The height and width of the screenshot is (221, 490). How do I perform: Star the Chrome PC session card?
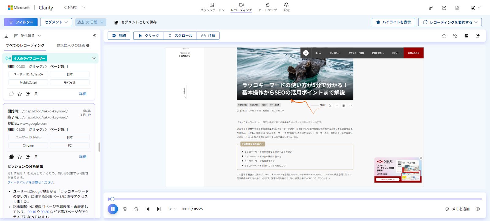point(20,157)
